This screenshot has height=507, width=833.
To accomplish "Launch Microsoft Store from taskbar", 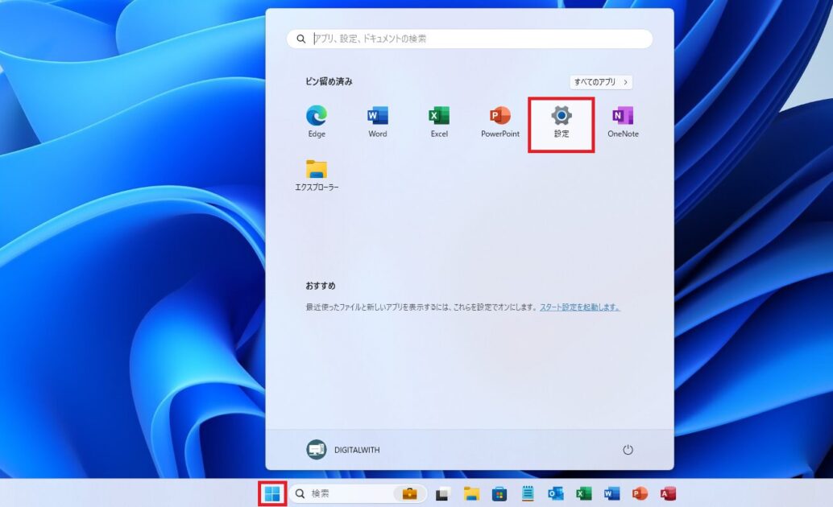I will (499, 494).
